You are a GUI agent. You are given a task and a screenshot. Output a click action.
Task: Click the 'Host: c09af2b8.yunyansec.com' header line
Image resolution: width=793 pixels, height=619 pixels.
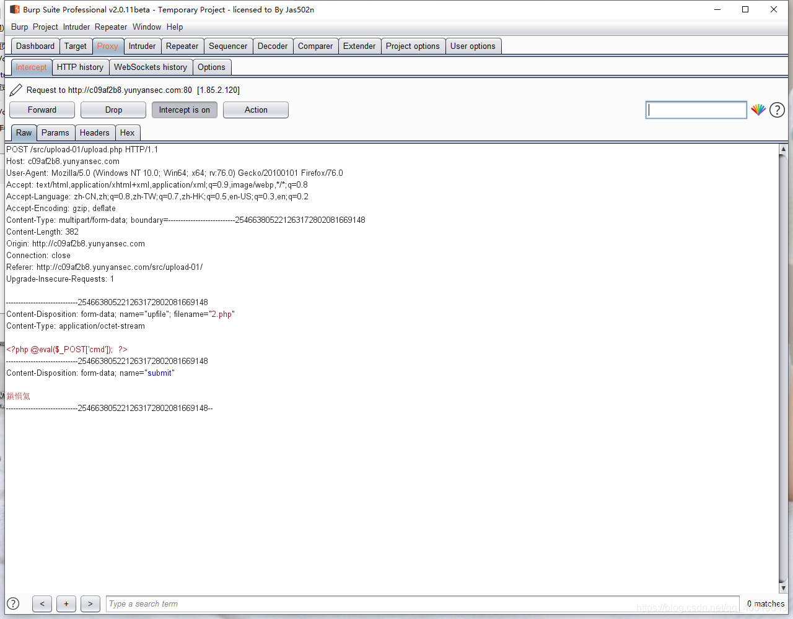coord(63,162)
